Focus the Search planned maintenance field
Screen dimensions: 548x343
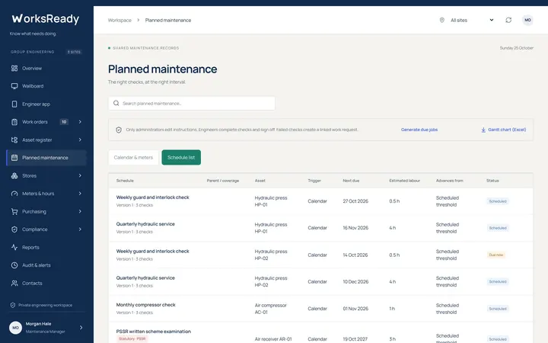point(192,103)
